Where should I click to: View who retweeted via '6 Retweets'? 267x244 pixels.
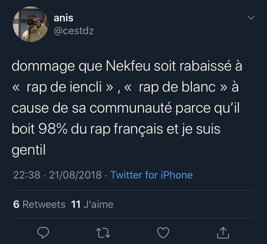(38, 204)
